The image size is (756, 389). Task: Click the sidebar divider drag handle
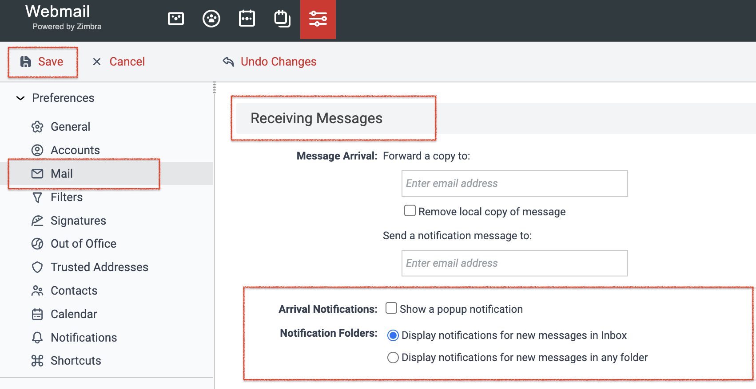(x=215, y=88)
